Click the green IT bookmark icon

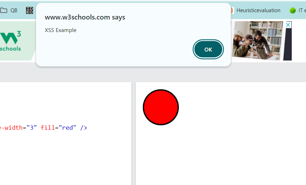click(x=292, y=10)
